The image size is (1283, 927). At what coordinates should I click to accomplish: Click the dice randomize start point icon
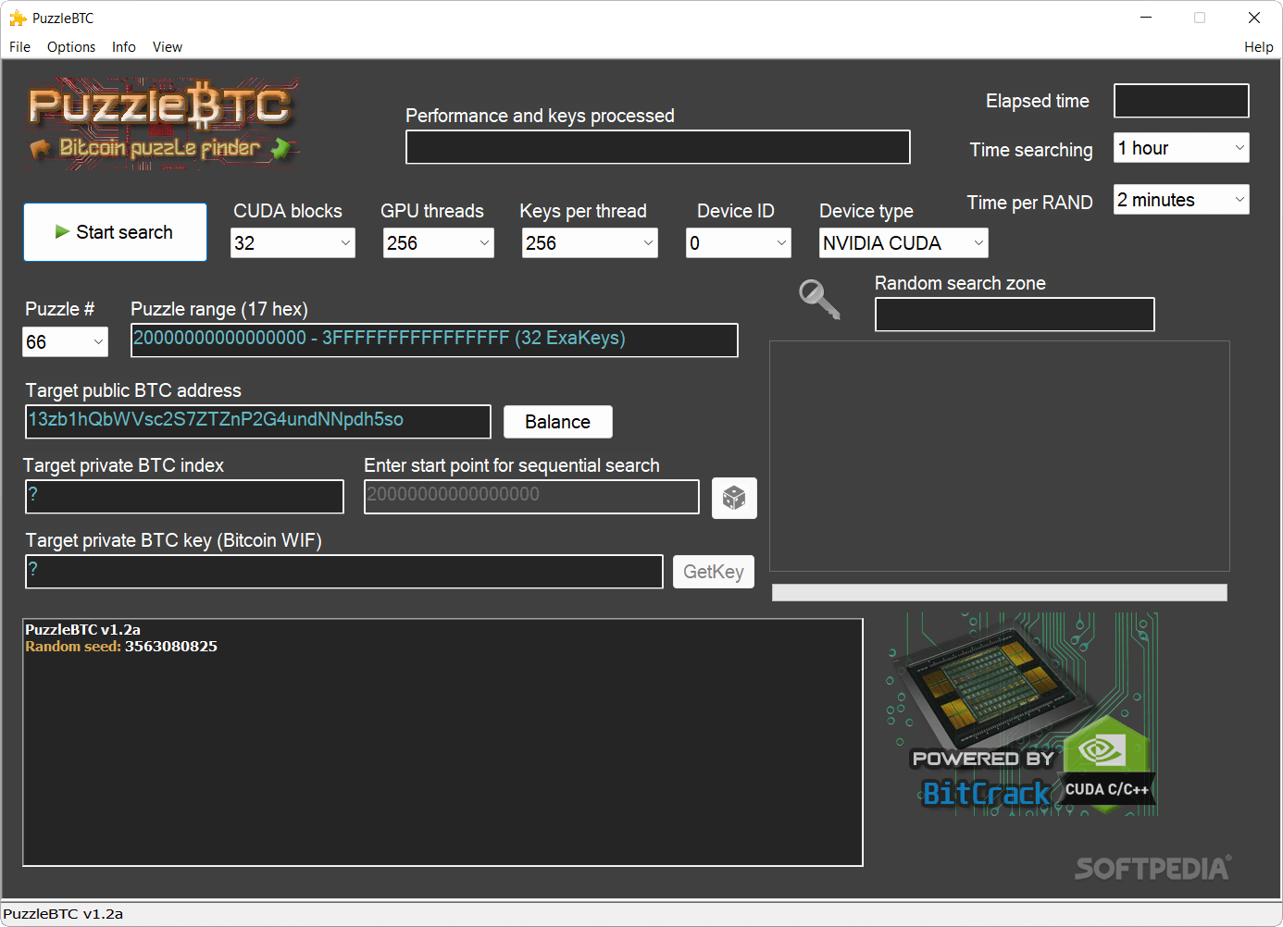click(734, 498)
